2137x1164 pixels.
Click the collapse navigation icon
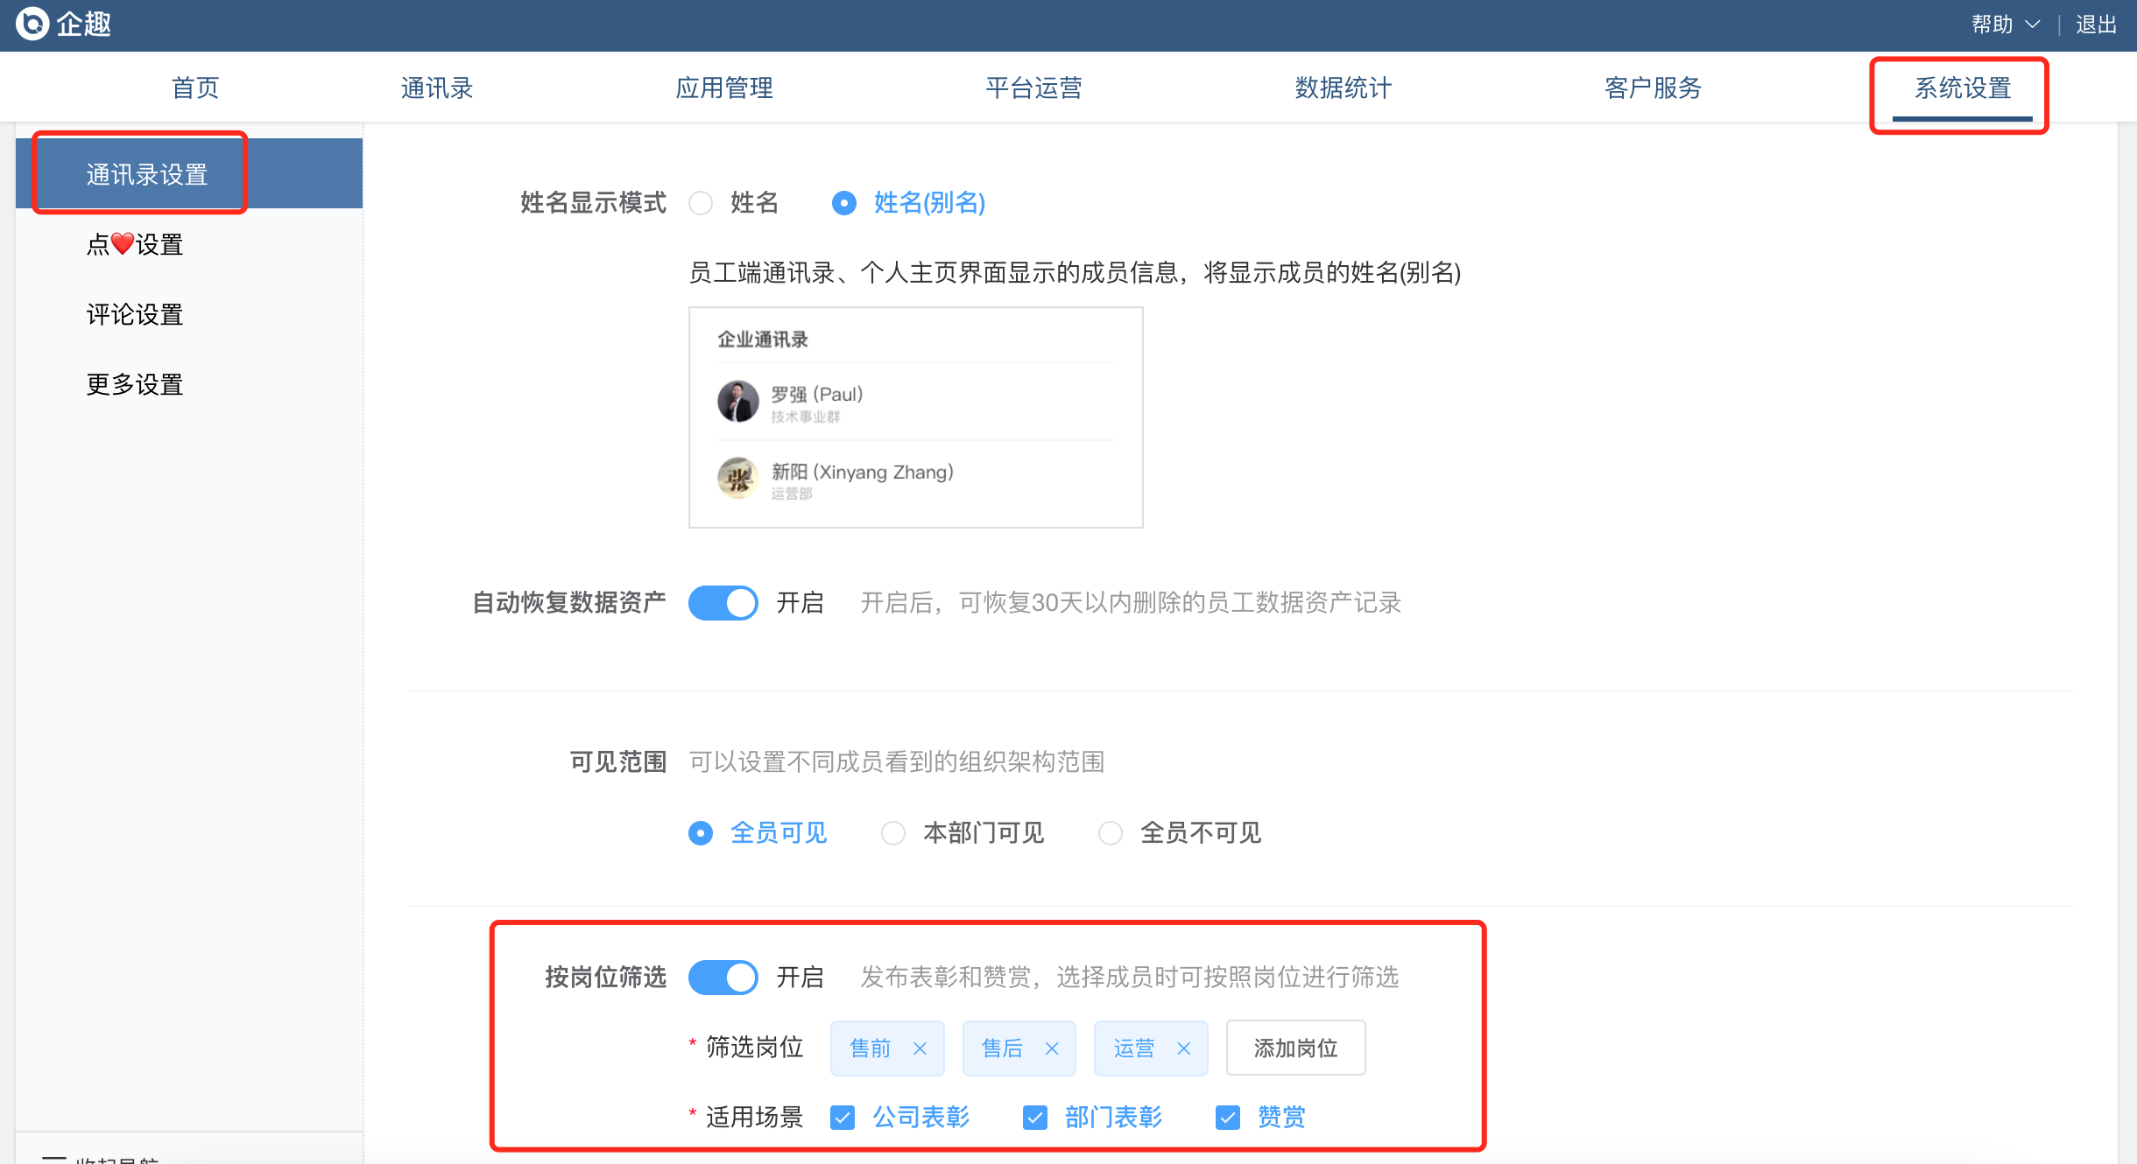pyautogui.click(x=54, y=1159)
